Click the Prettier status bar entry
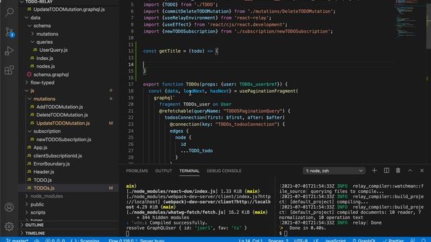The width and height of the screenshot is (431, 242). coord(393,241)
